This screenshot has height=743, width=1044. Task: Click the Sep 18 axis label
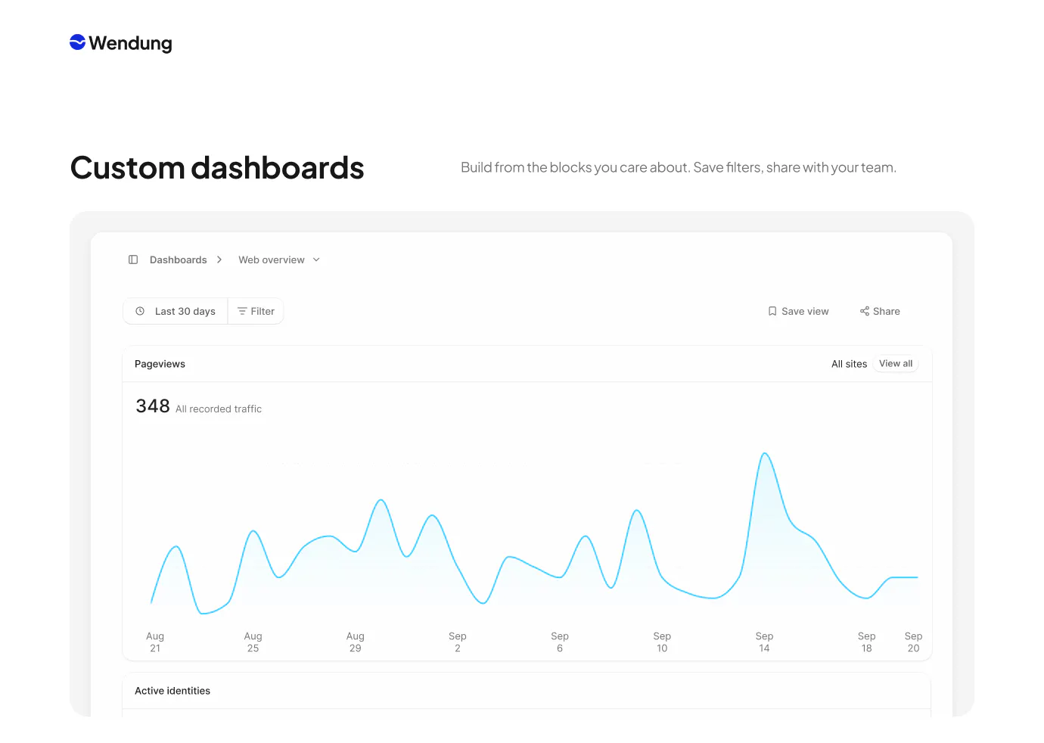click(867, 642)
